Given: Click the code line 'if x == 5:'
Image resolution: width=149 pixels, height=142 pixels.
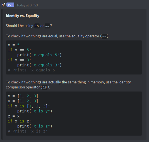Looking at the screenshot, I should [x=20, y=50].
